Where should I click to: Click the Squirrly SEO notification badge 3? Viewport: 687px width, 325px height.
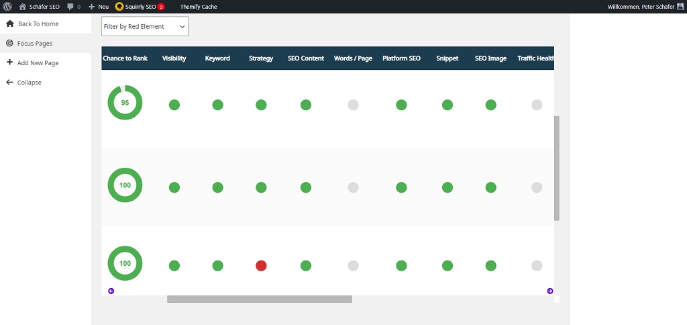(161, 7)
